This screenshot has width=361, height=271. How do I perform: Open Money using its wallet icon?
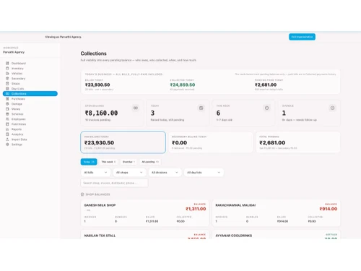(7, 109)
